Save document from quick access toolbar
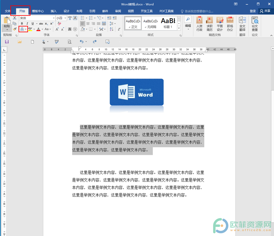 tap(7, 42)
